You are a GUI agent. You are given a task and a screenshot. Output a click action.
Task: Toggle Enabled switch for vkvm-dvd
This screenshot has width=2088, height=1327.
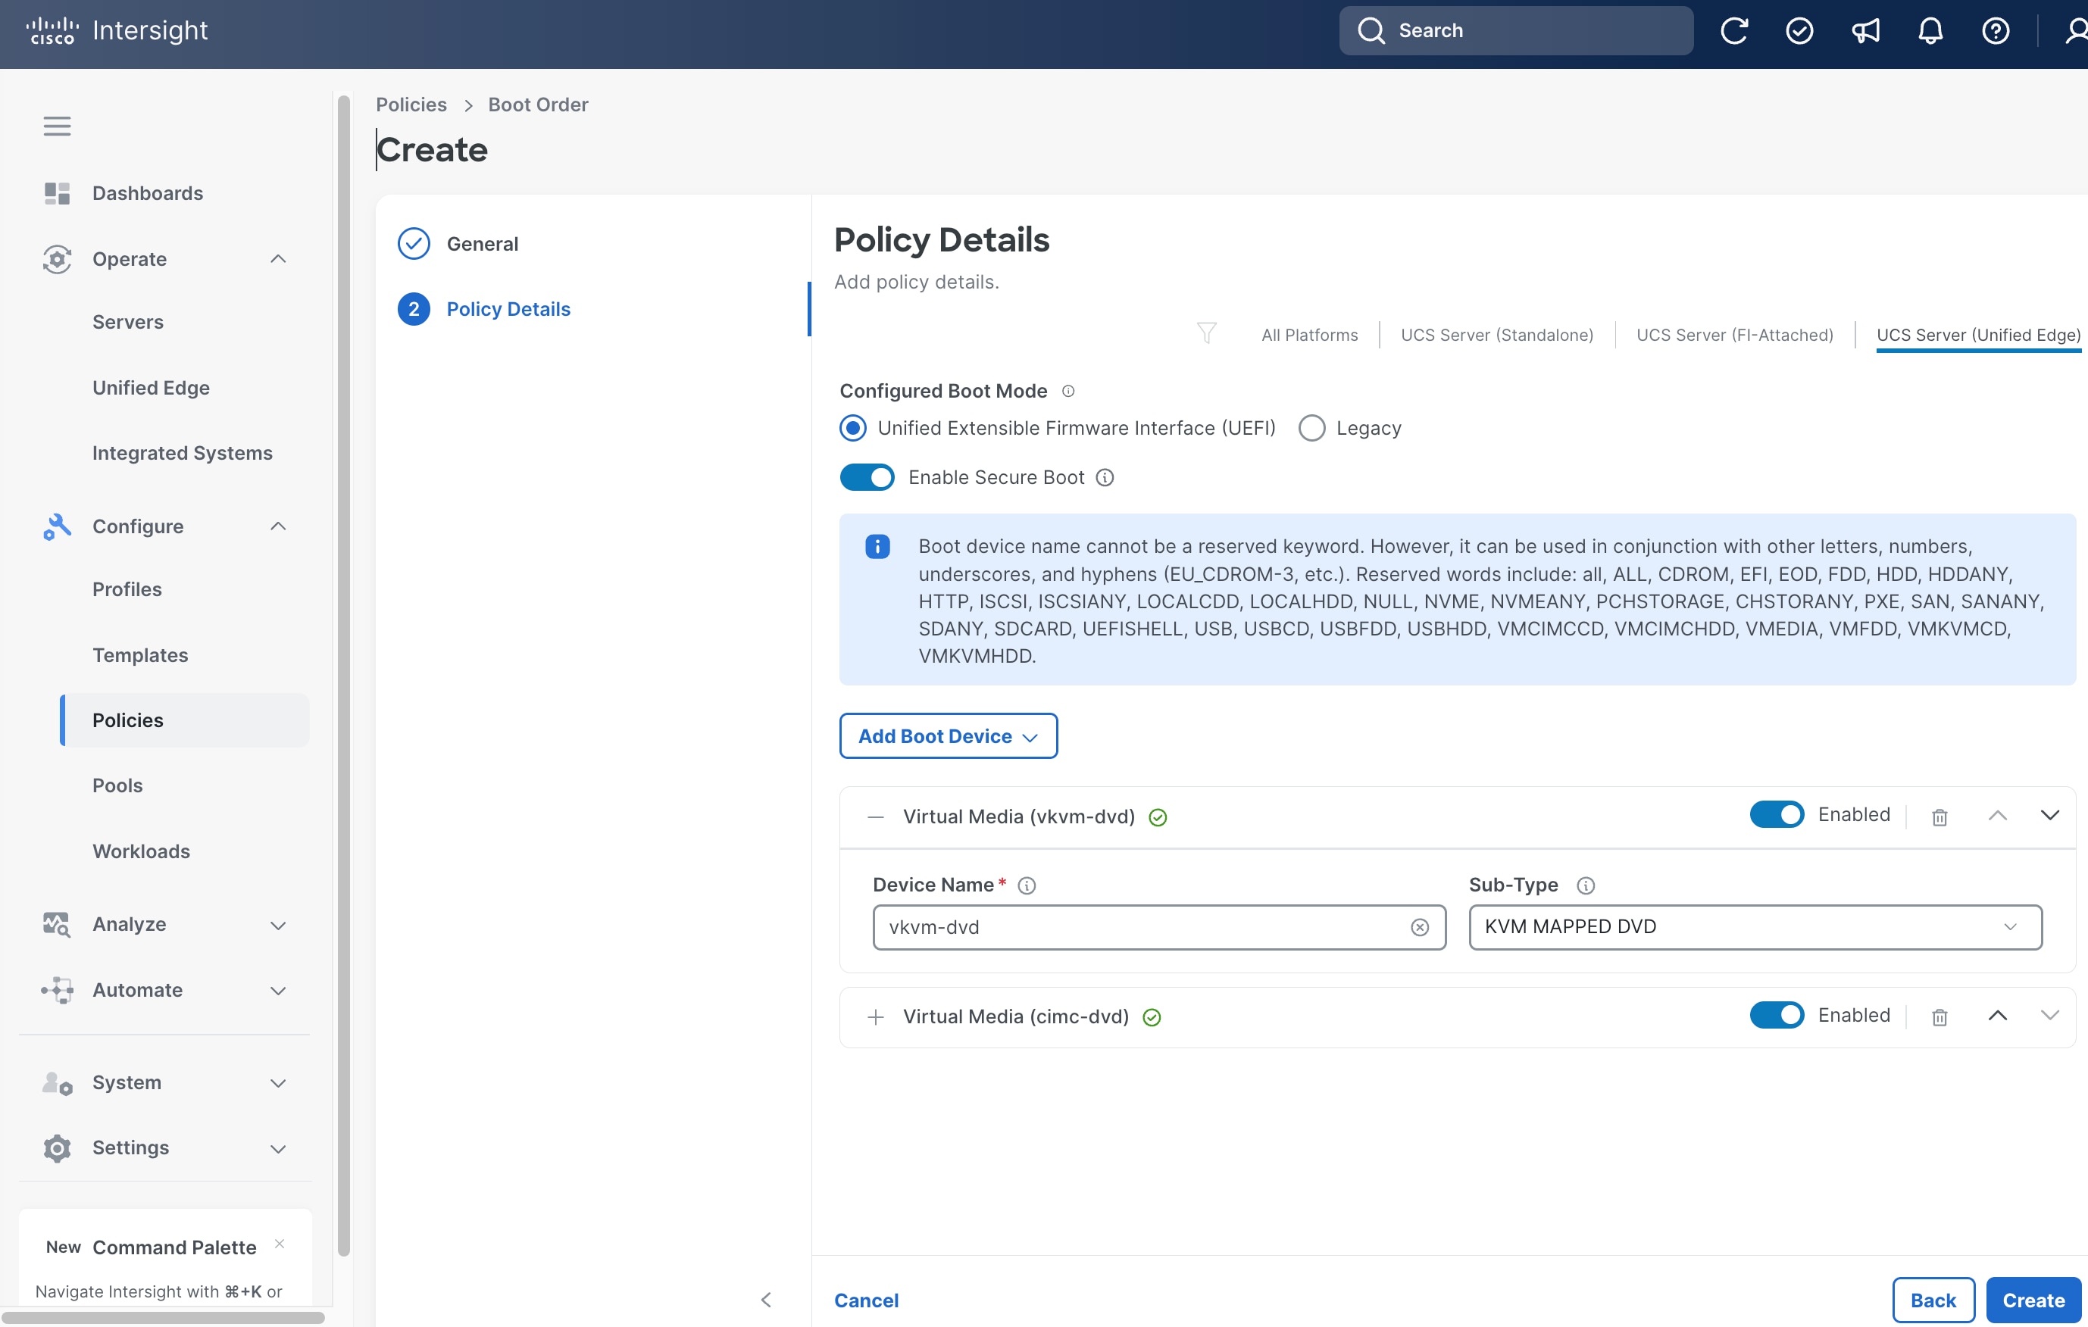(1776, 815)
